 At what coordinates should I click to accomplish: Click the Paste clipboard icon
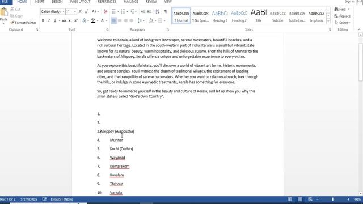coord(4,12)
